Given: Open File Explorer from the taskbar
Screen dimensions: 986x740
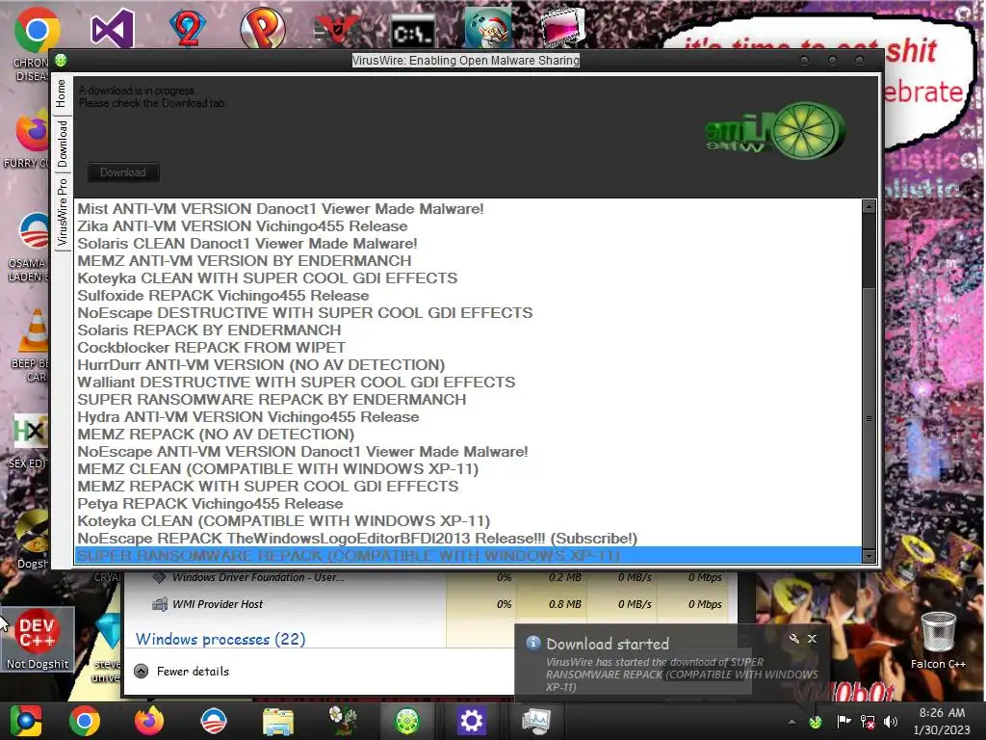Looking at the screenshot, I should (x=278, y=721).
